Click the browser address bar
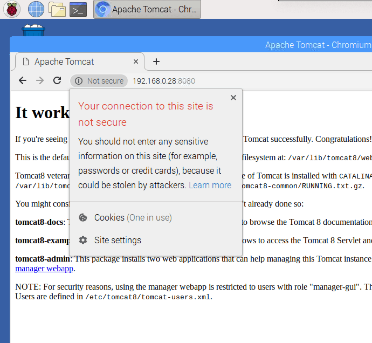 click(x=164, y=81)
